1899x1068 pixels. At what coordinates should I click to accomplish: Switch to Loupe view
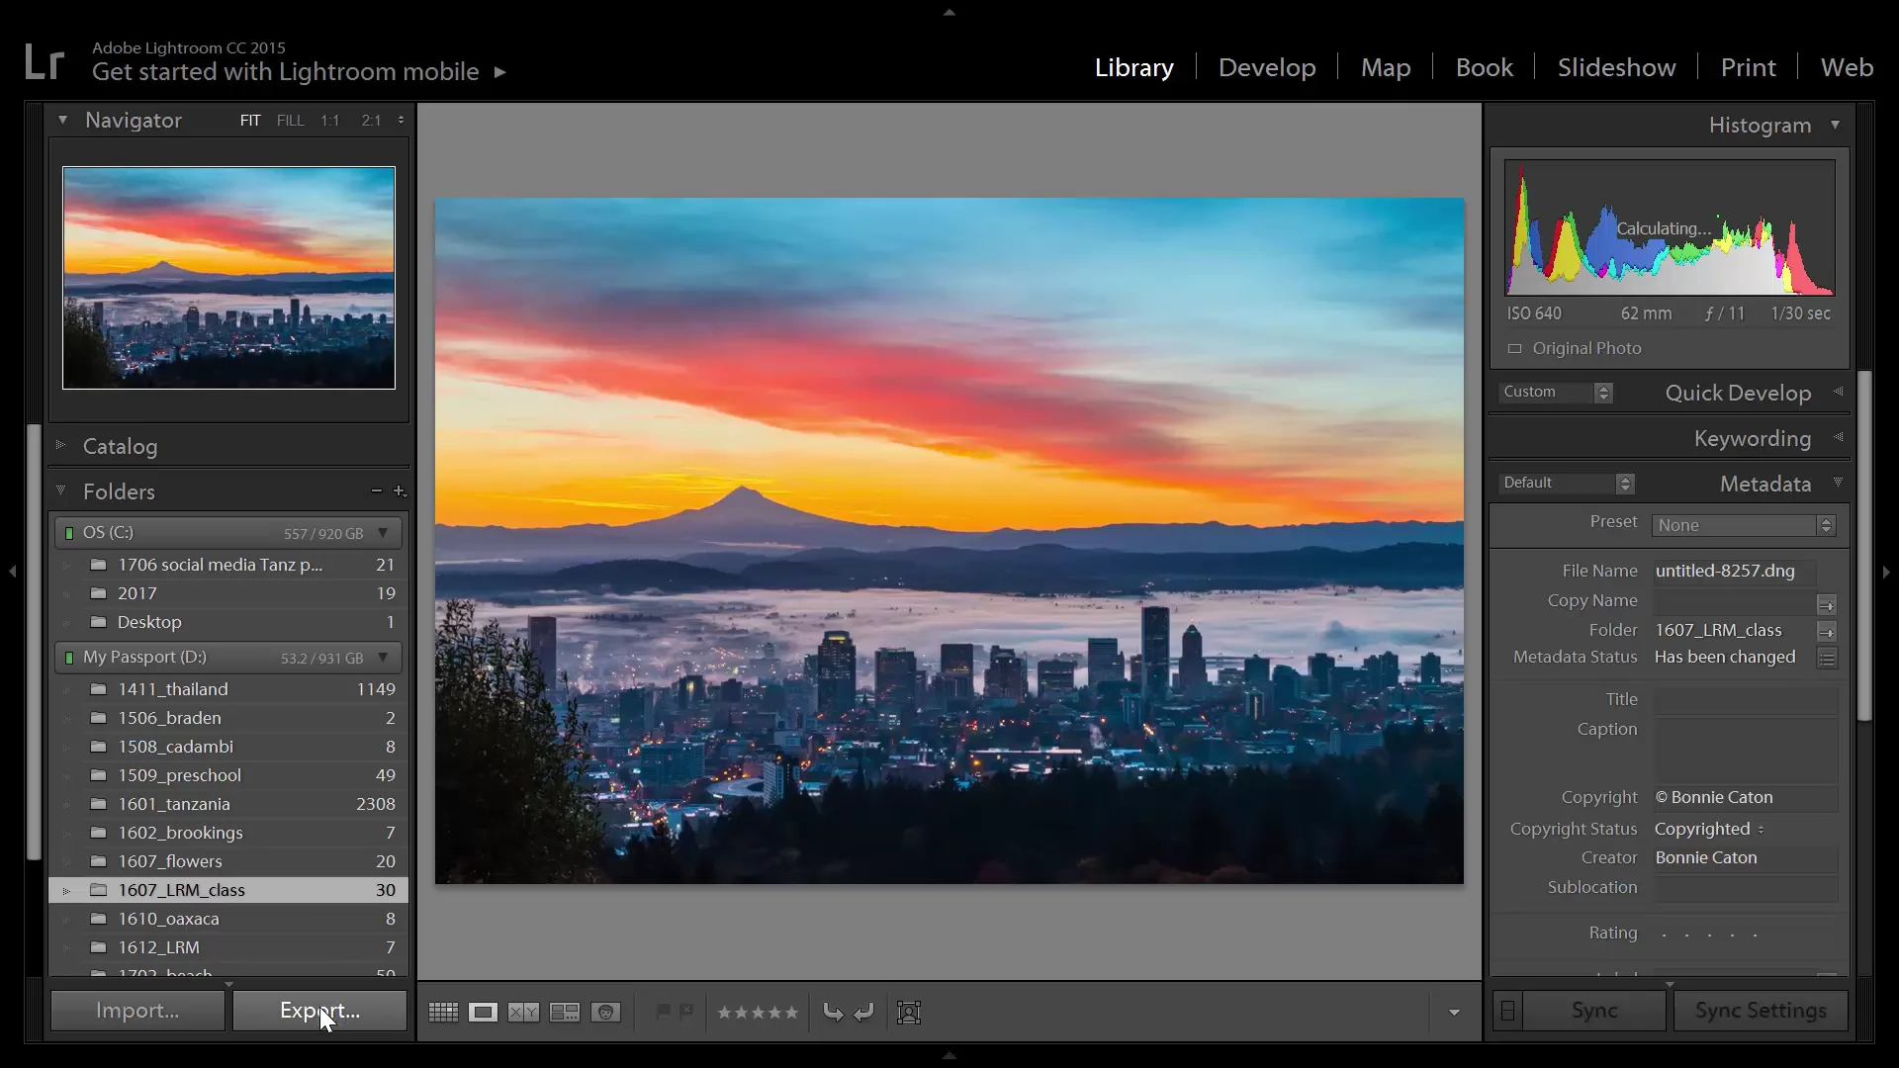pos(483,1012)
